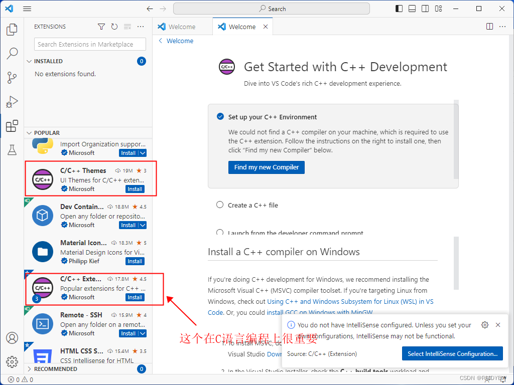Open Using C++ and WSL link
The width and height of the screenshot is (514, 385).
click(x=350, y=301)
